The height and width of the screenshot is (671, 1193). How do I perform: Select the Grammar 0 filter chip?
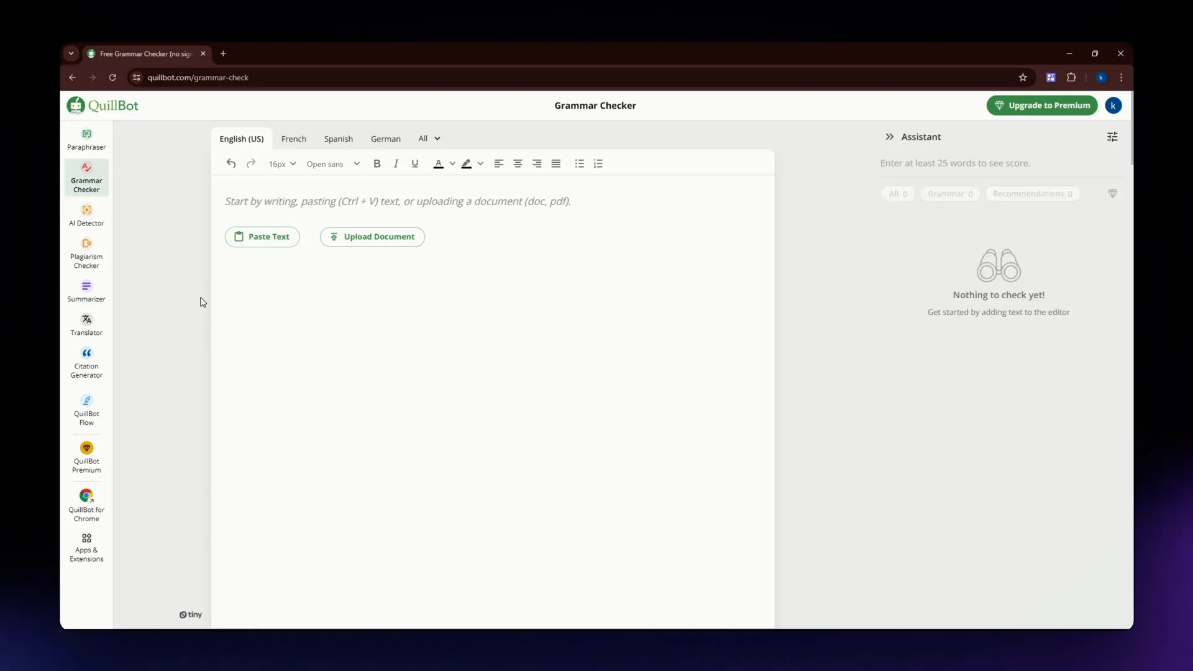(x=950, y=194)
